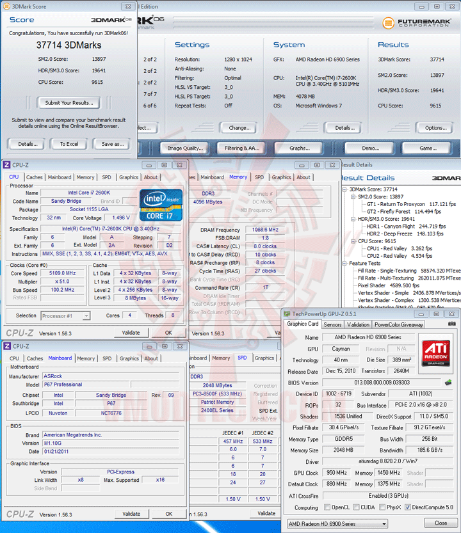Screen dimensions: 461x533
Task: Click the Close button in GPU-Z
Action: tap(441, 523)
